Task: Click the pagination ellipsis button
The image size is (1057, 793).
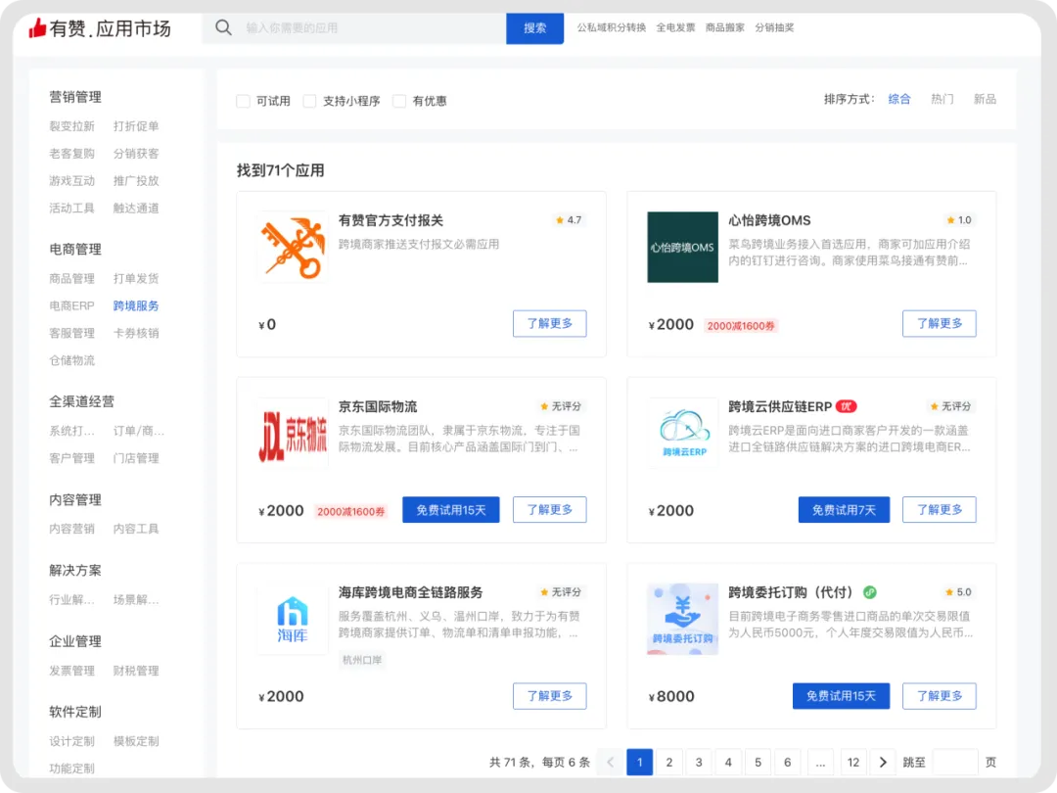Action: coord(820,762)
